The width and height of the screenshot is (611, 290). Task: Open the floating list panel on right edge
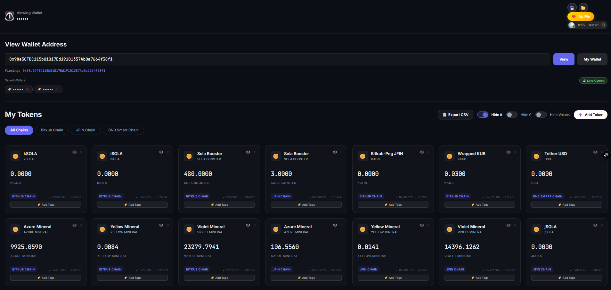606,155
